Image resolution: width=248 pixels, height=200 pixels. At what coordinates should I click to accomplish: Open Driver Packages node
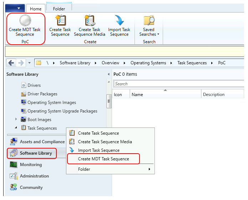[42, 94]
